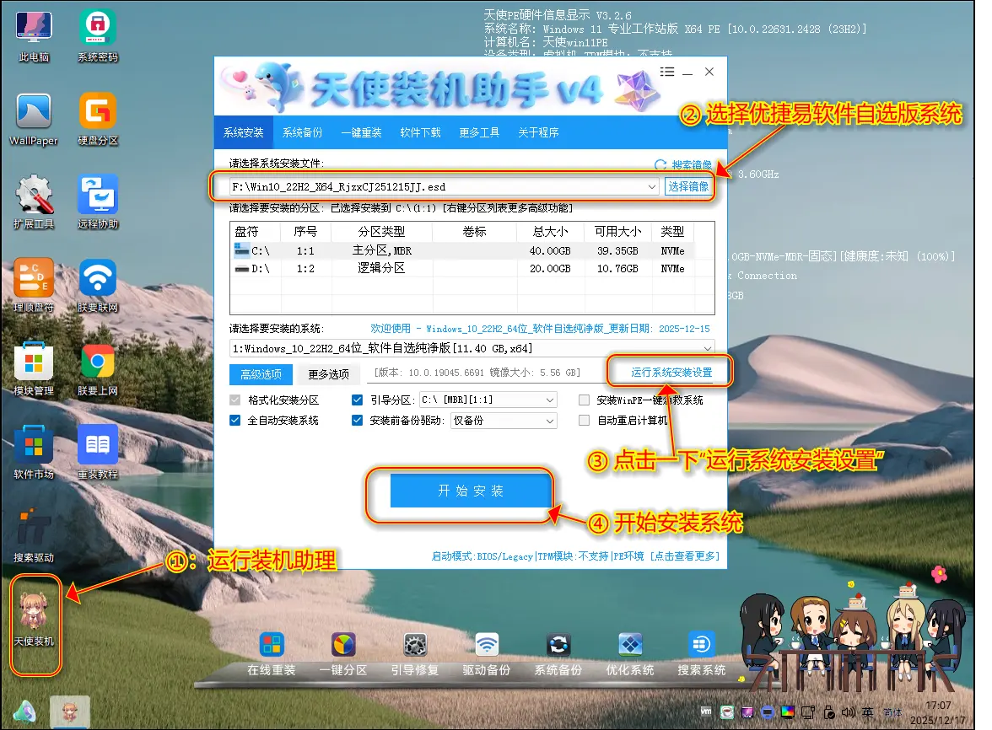992x730 pixels.
Task: Open the 系统密码 desktop icon
Action: click(98, 36)
